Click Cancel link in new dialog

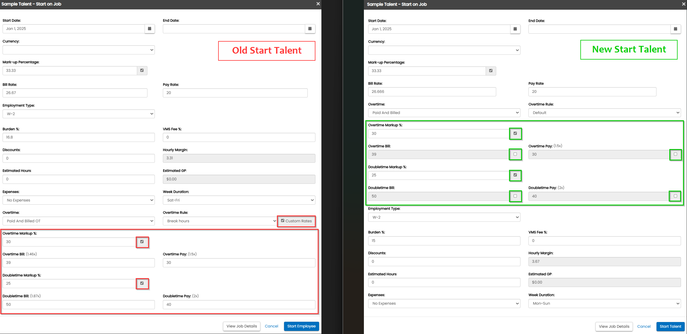click(x=644, y=326)
